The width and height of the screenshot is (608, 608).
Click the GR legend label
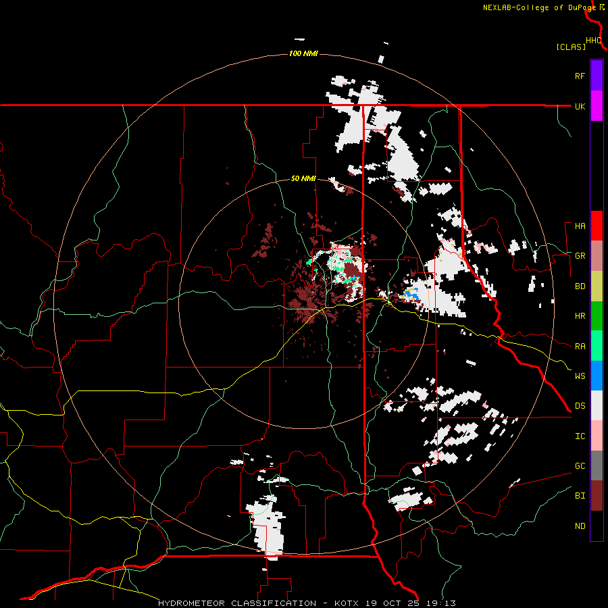point(580,256)
